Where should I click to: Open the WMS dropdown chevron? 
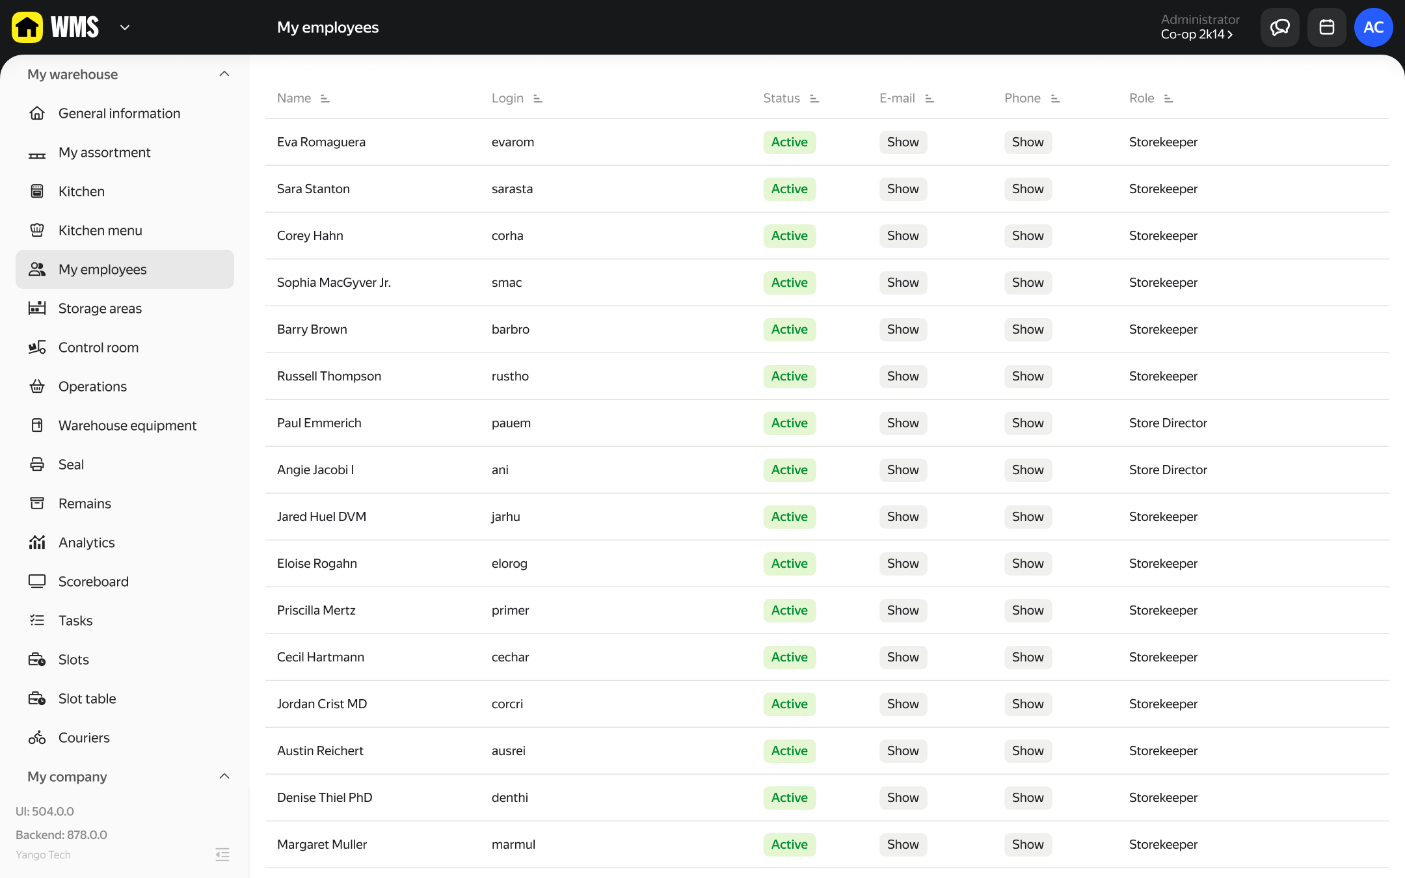tap(125, 27)
